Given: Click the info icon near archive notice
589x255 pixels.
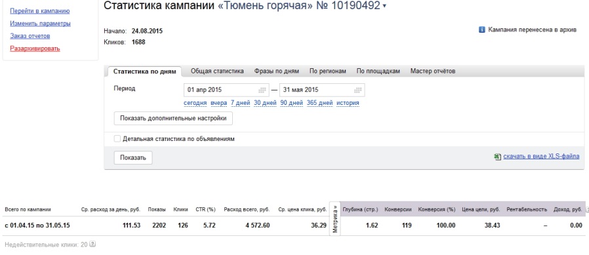Looking at the screenshot, I should [x=482, y=29].
